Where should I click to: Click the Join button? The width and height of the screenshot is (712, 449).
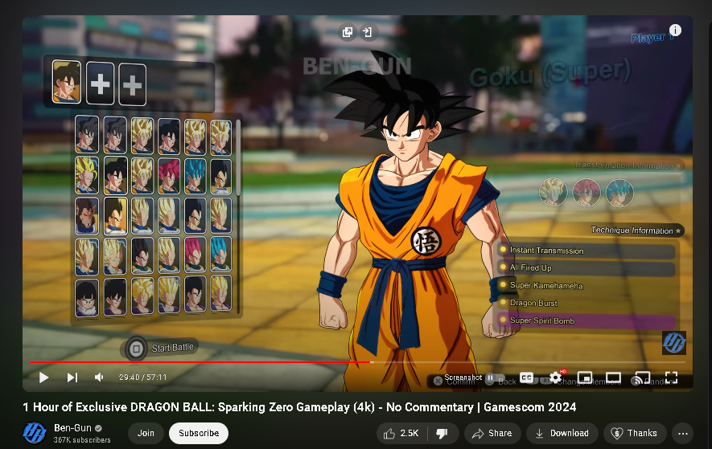click(146, 433)
